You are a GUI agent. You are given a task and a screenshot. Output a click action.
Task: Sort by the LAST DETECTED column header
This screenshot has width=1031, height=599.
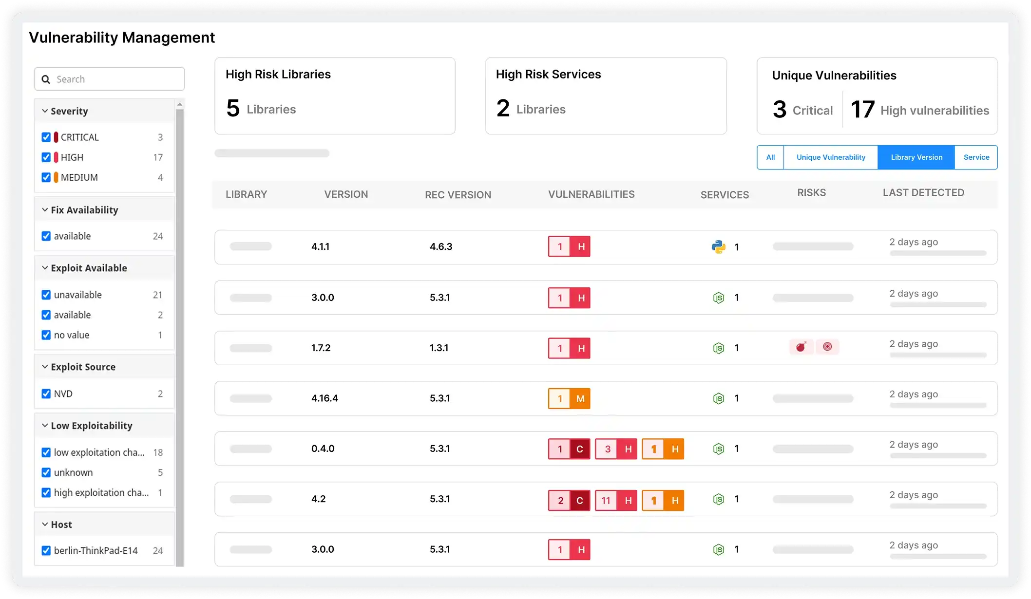tap(923, 193)
